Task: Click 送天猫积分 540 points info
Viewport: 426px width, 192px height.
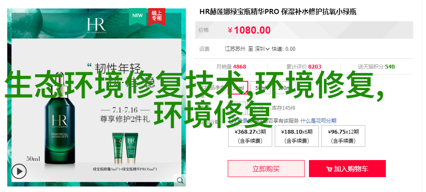Action: pyautogui.click(x=376, y=66)
